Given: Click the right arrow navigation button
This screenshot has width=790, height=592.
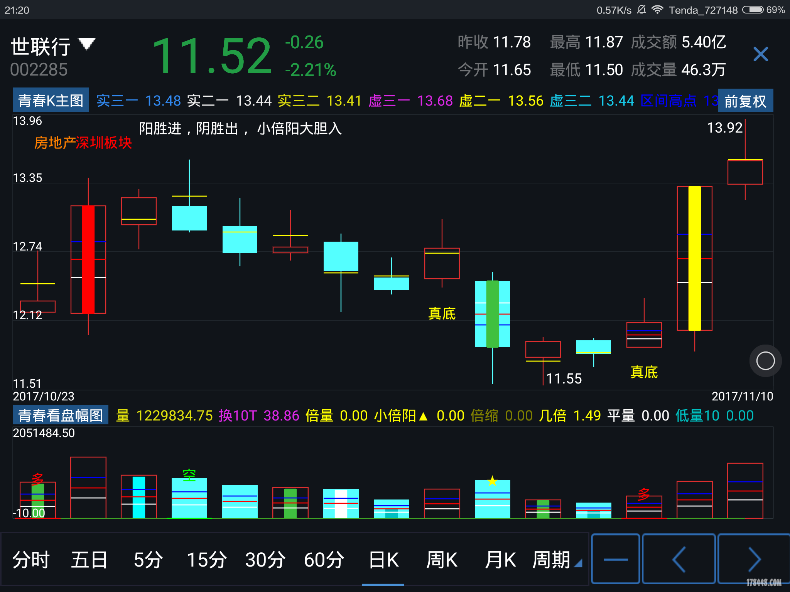Looking at the screenshot, I should click(x=754, y=559).
